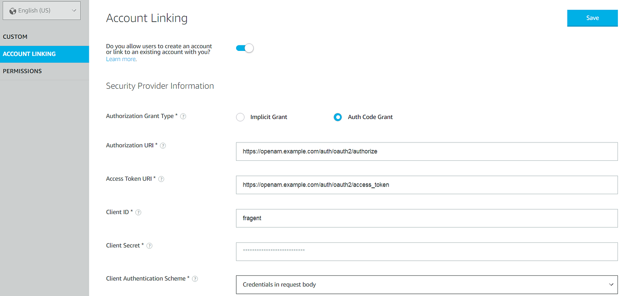Image resolution: width=631 pixels, height=296 pixels.
Task: Select the Implicit Grant radio button
Action: (x=240, y=117)
